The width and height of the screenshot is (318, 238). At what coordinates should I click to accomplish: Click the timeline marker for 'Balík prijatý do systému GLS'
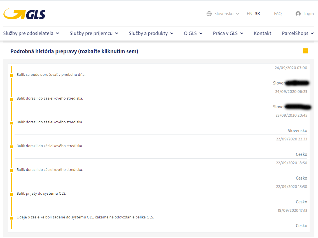coord(12,194)
